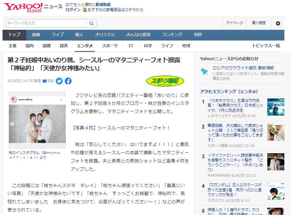
Task: Open トピックス一覧 link
Action: pos(266,46)
